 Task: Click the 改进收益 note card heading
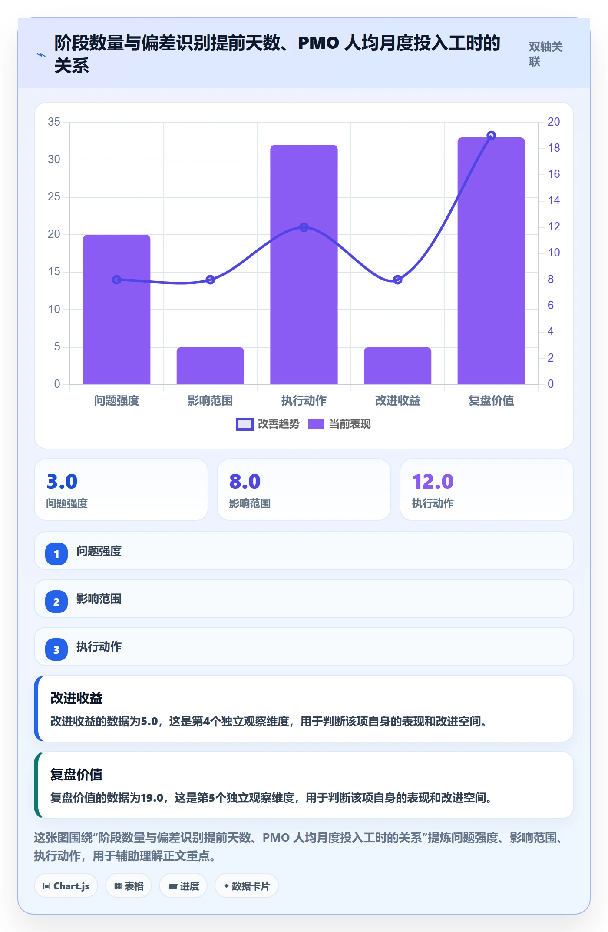point(76,698)
